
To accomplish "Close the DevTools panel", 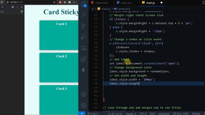I will pyautogui.click(x=22, y=7).
